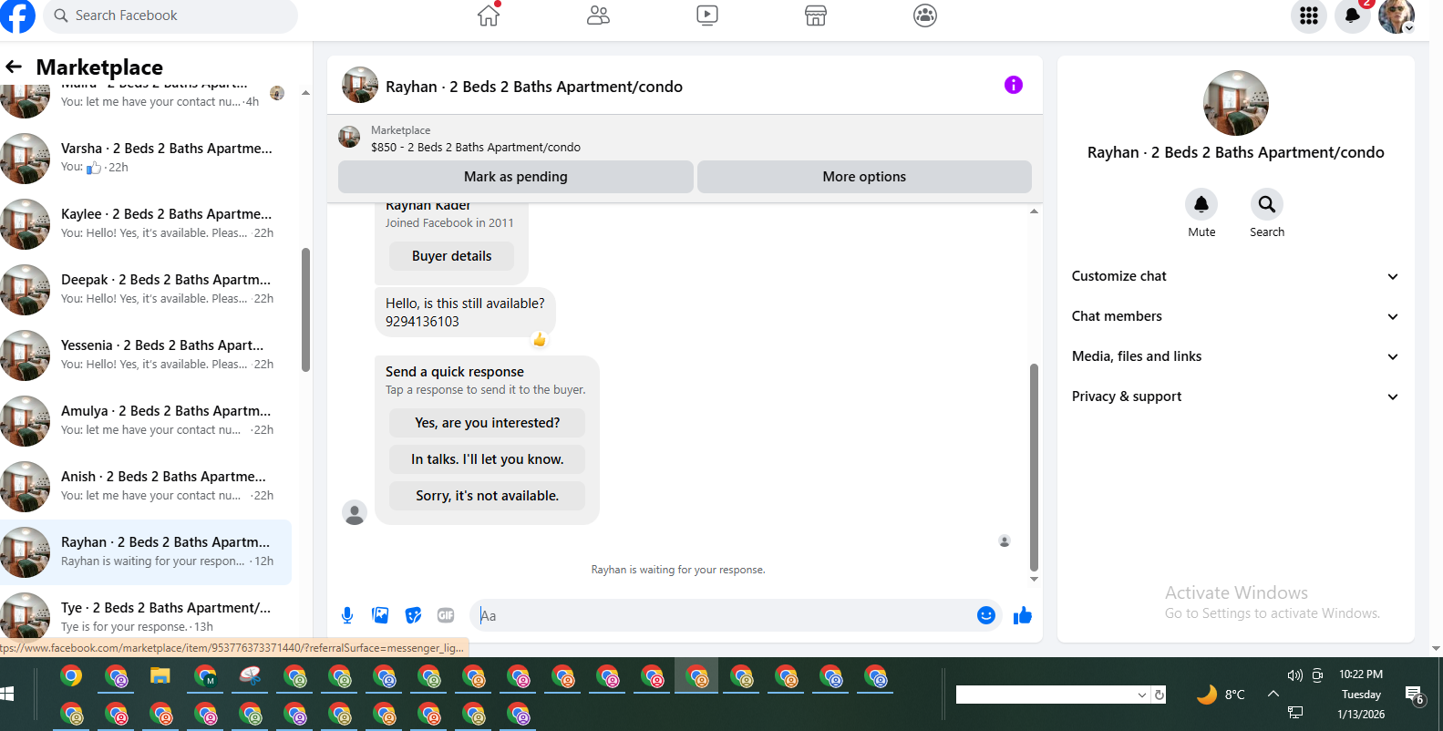
Task: Click the thumbs-up reaction on Rayhan's message
Action: 540,340
